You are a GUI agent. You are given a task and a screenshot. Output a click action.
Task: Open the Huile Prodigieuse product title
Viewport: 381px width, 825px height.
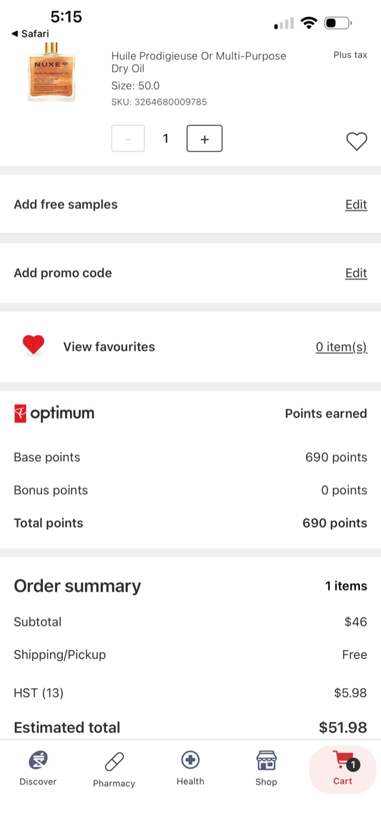[x=199, y=62]
